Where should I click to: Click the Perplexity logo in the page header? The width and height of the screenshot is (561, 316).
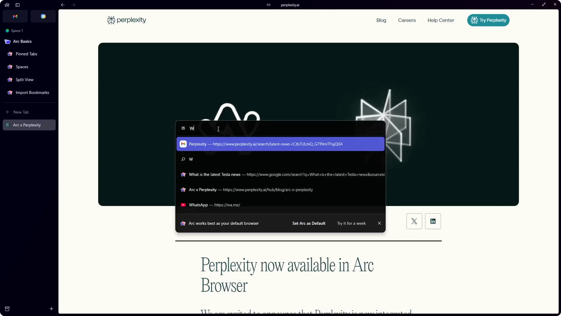(x=126, y=20)
